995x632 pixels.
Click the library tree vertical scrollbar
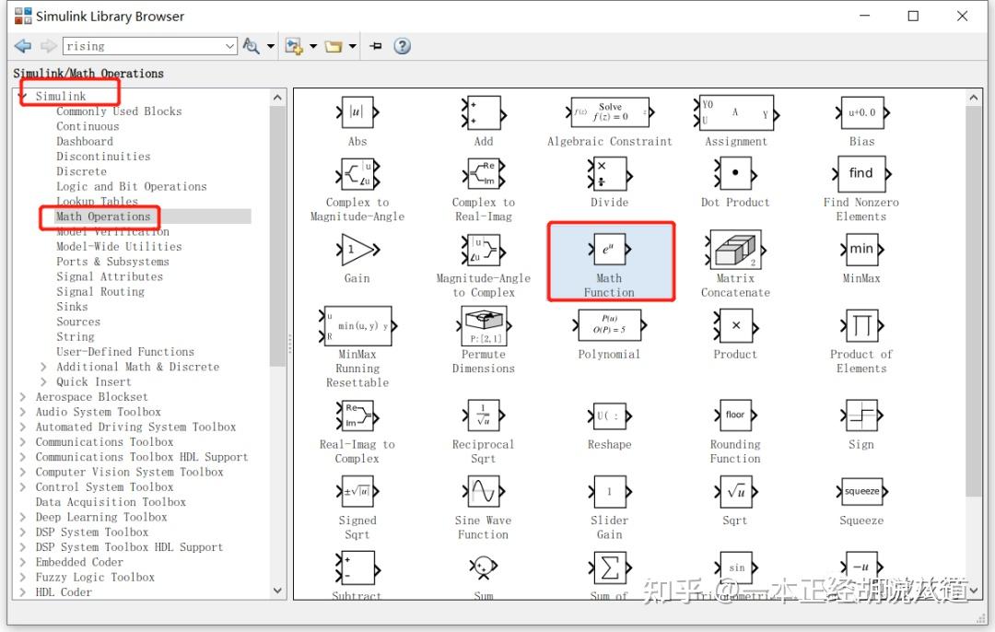[x=277, y=235]
